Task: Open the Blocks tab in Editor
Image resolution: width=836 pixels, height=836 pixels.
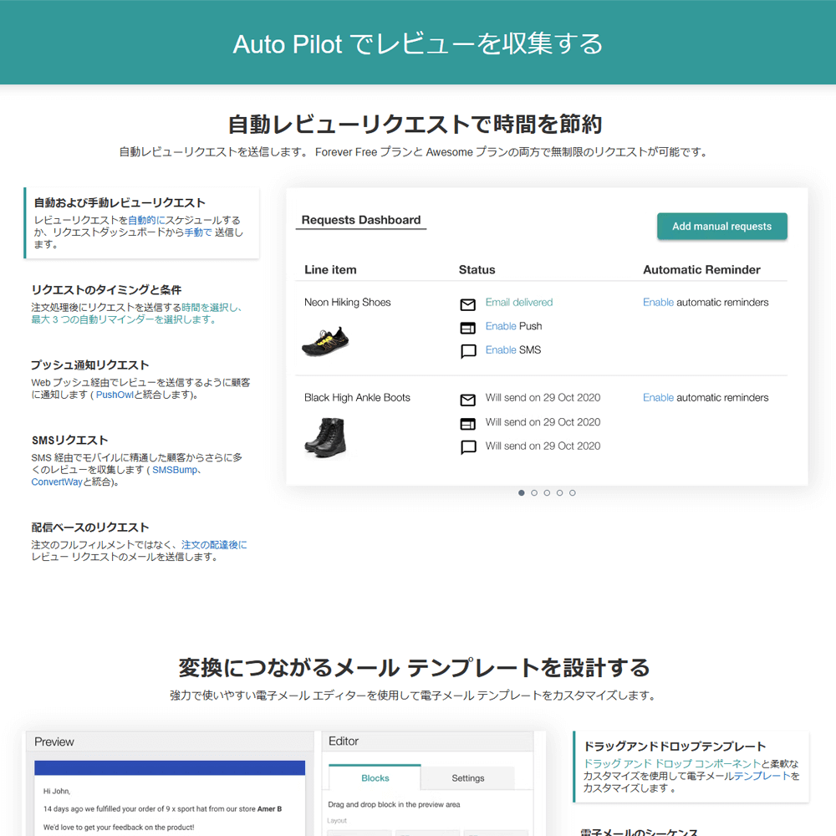Action: click(375, 778)
